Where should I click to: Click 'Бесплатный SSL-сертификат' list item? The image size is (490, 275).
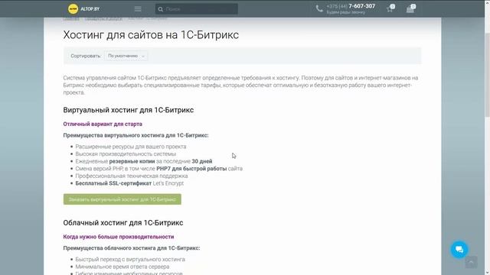(129, 183)
